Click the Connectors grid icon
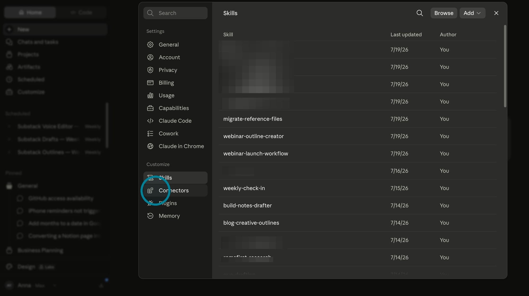Image resolution: width=529 pixels, height=296 pixels. 150,190
